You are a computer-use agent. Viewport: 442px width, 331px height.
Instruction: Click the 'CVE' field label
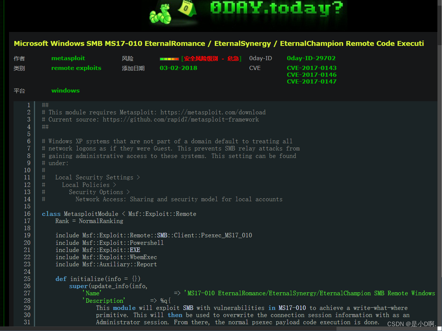pyautogui.click(x=255, y=68)
